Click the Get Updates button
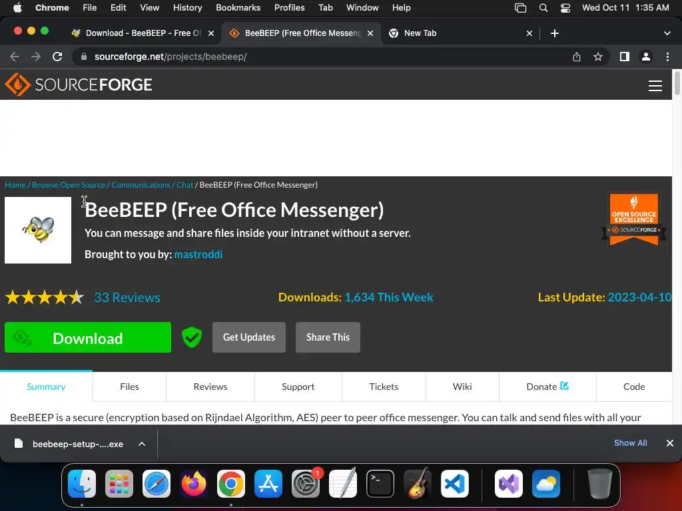 point(249,337)
